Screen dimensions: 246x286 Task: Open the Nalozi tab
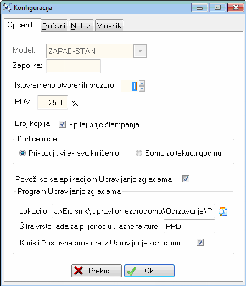(x=81, y=26)
